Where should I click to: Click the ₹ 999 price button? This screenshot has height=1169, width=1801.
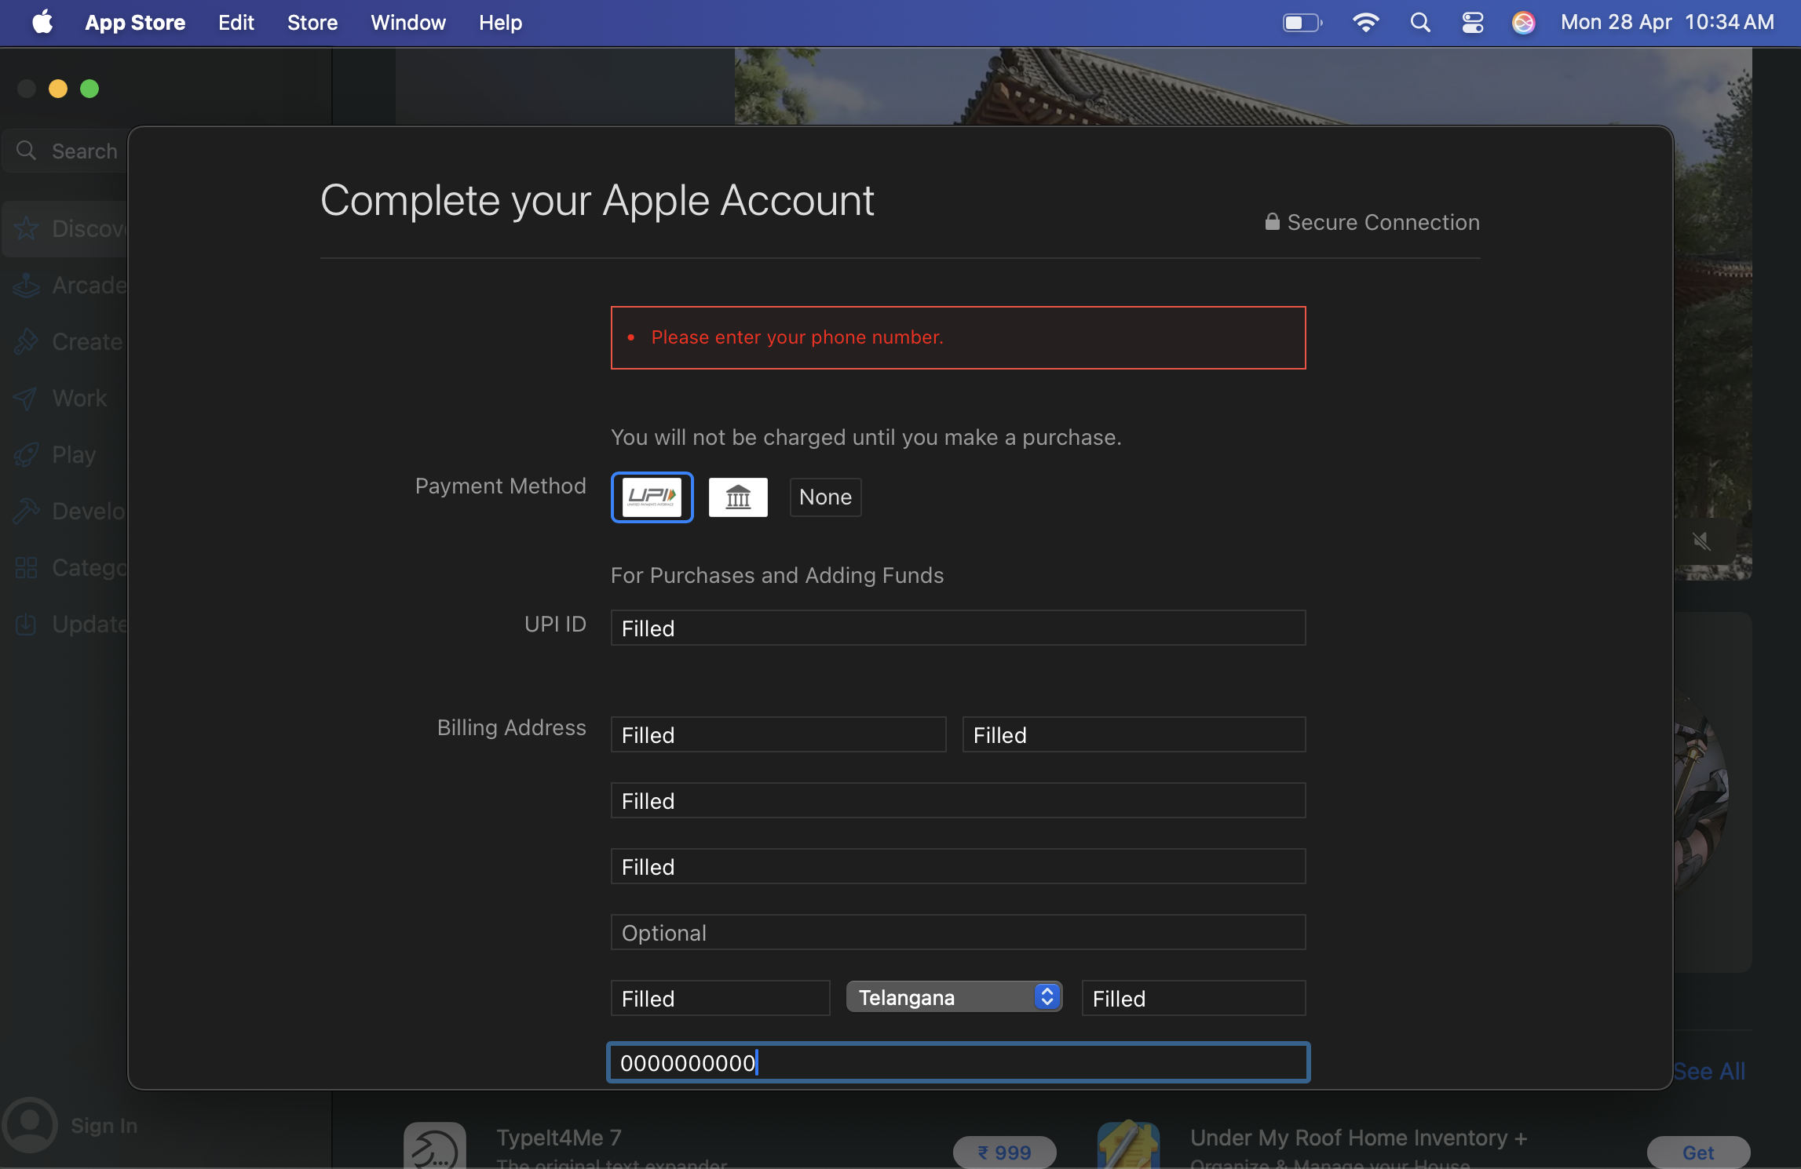coord(1004,1152)
